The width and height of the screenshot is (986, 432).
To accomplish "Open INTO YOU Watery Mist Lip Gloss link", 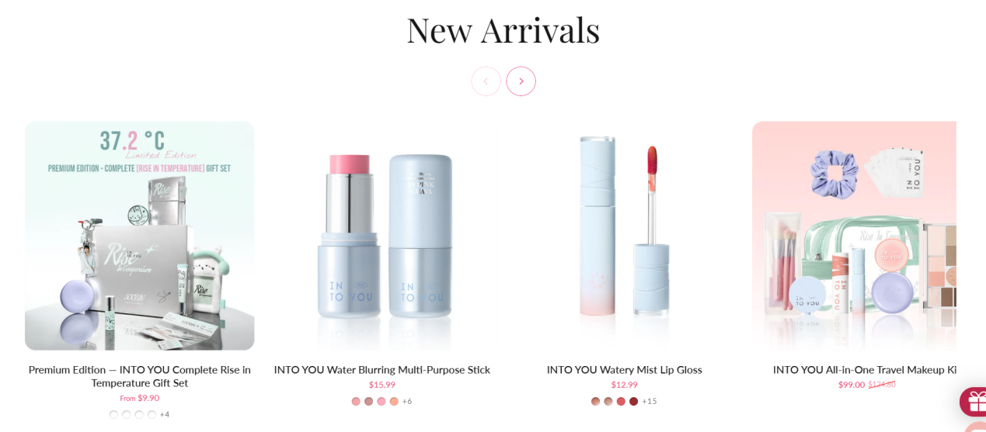I will click(625, 370).
